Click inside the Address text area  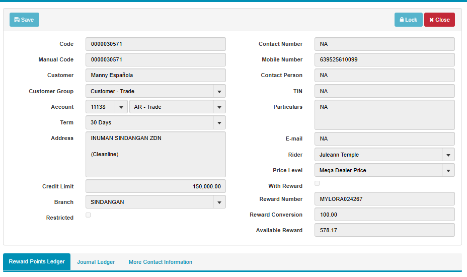click(155, 154)
